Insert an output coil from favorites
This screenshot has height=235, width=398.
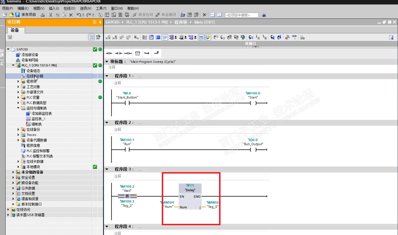[128, 53]
